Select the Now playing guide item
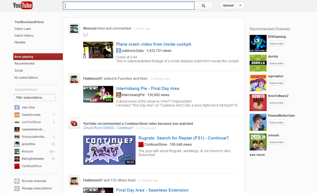317x193 pixels. click(x=38, y=57)
